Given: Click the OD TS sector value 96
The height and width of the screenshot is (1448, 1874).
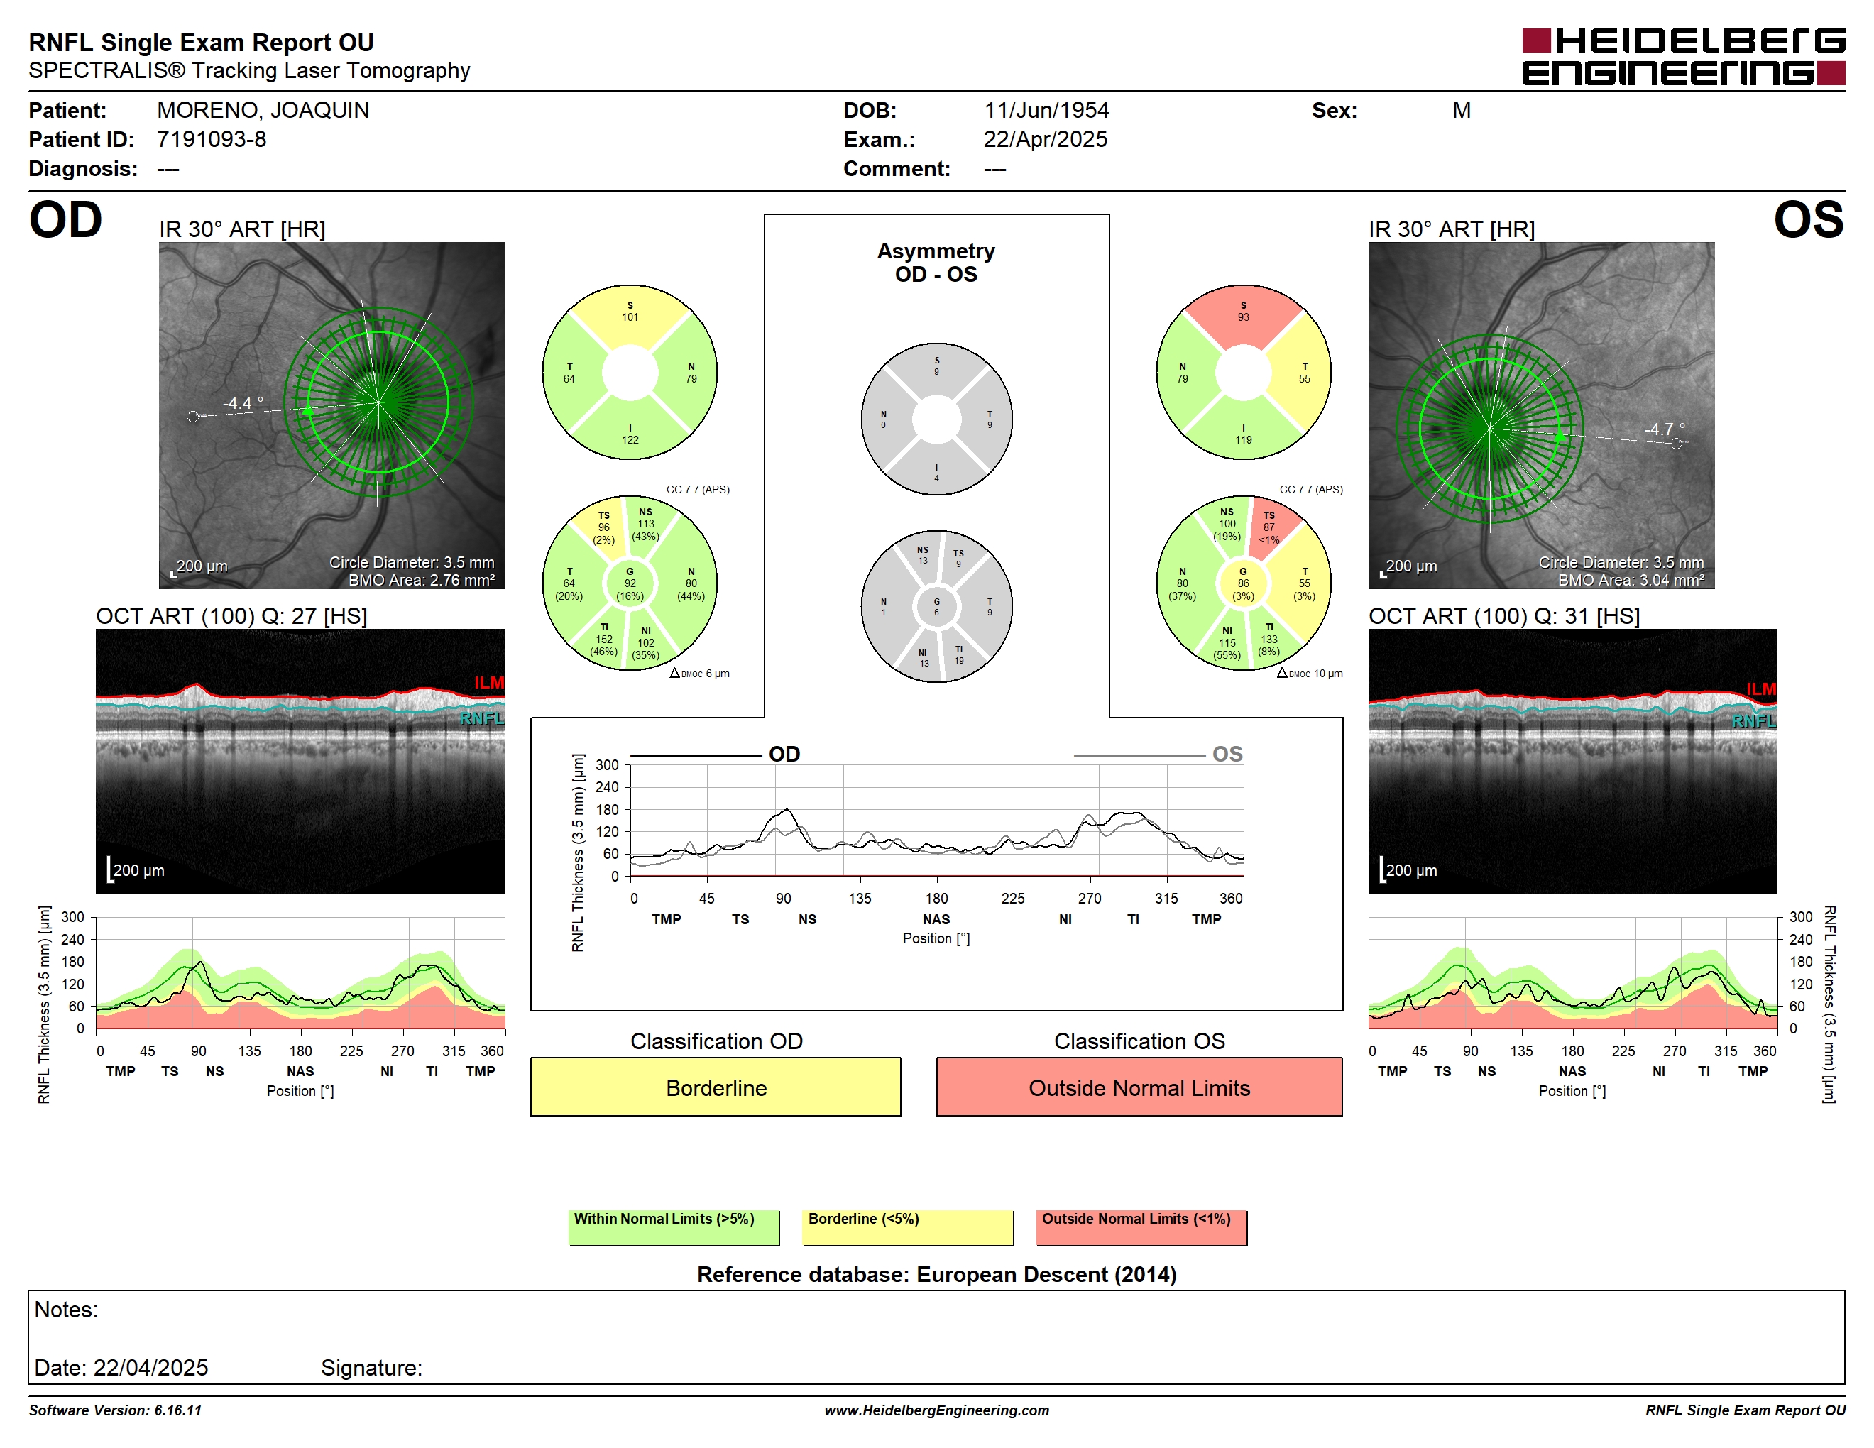Looking at the screenshot, I should click(604, 527).
